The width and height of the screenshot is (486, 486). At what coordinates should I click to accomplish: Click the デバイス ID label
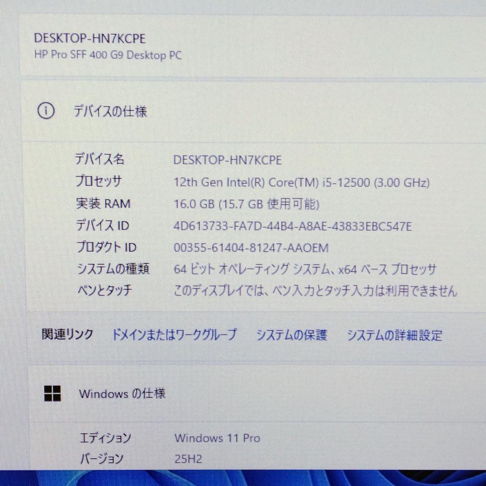(103, 225)
